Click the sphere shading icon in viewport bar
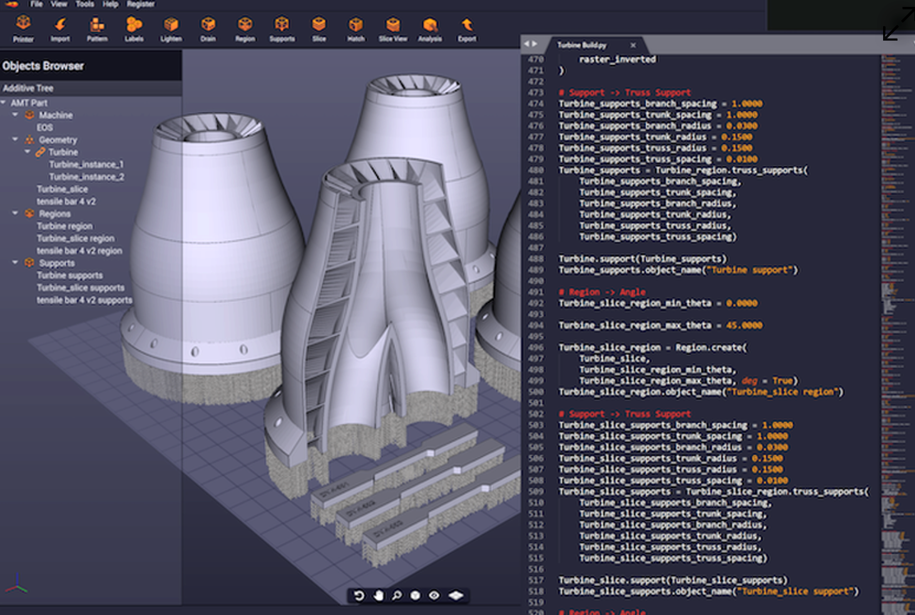This screenshot has height=615, width=915. tap(415, 596)
